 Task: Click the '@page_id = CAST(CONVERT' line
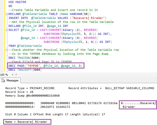[x=59, y=38]
